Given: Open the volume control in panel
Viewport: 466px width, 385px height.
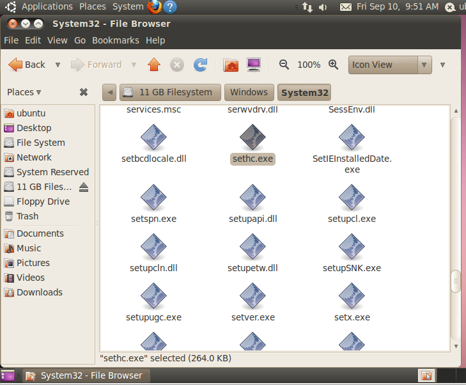Looking at the screenshot, I should point(322,7).
